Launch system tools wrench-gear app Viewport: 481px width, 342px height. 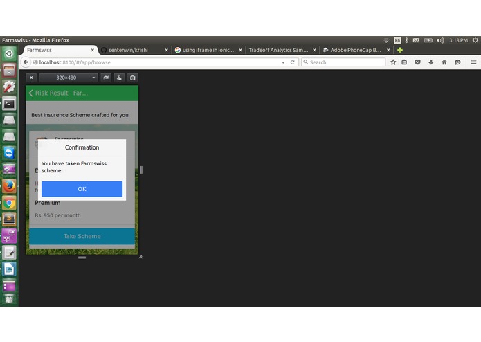[x=9, y=87]
